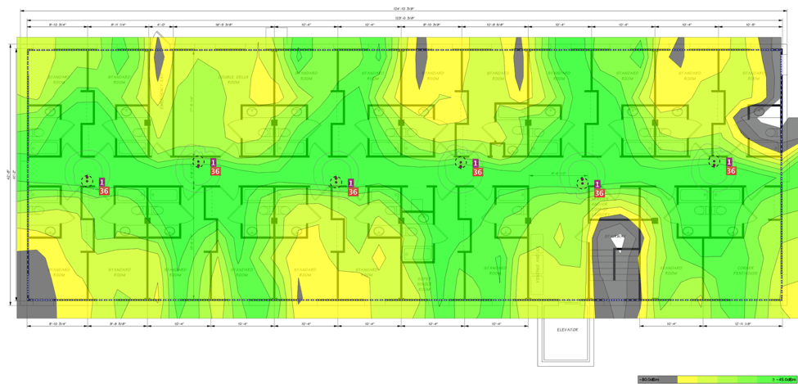Pick the fifth access point from the left

tap(582, 183)
